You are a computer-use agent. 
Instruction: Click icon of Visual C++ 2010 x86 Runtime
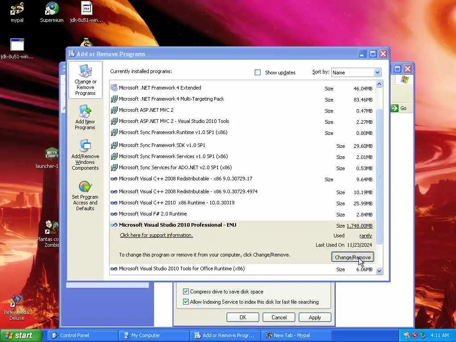(114, 203)
